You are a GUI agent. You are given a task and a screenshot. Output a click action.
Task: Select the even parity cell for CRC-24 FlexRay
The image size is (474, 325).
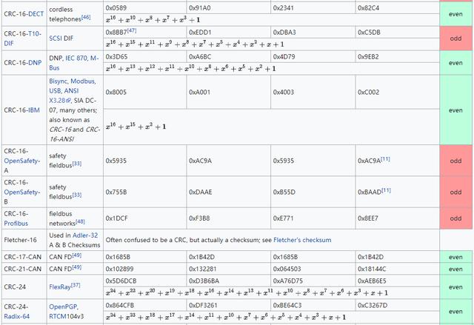(455, 287)
